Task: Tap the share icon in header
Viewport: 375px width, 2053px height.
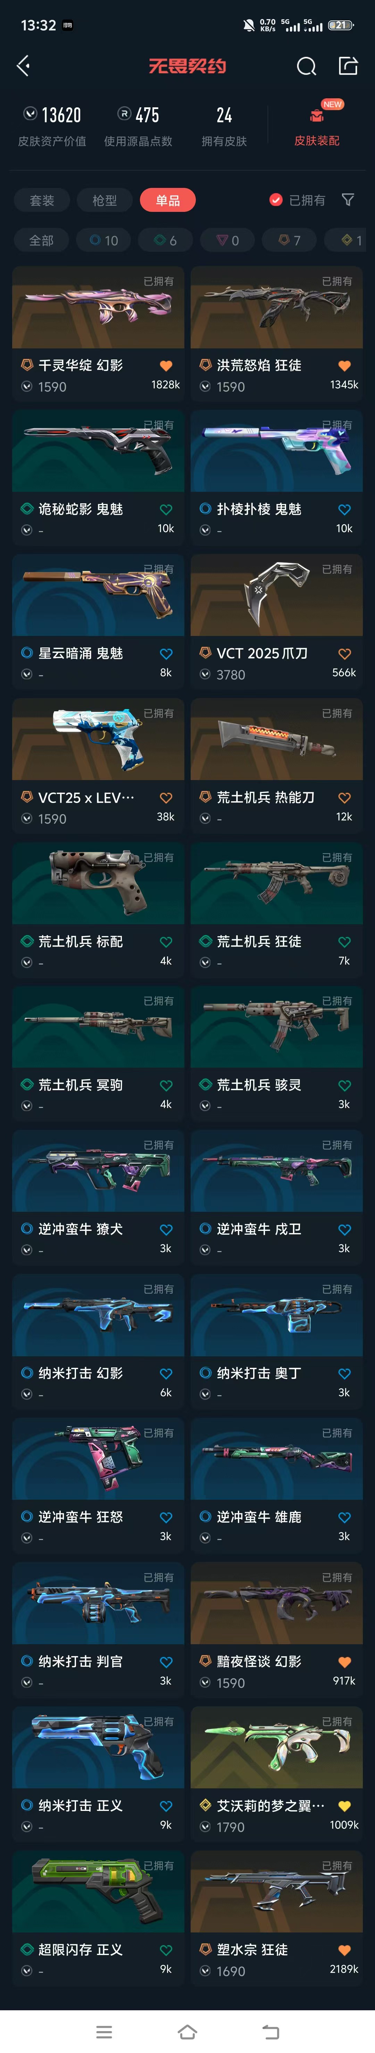Action: (x=348, y=65)
